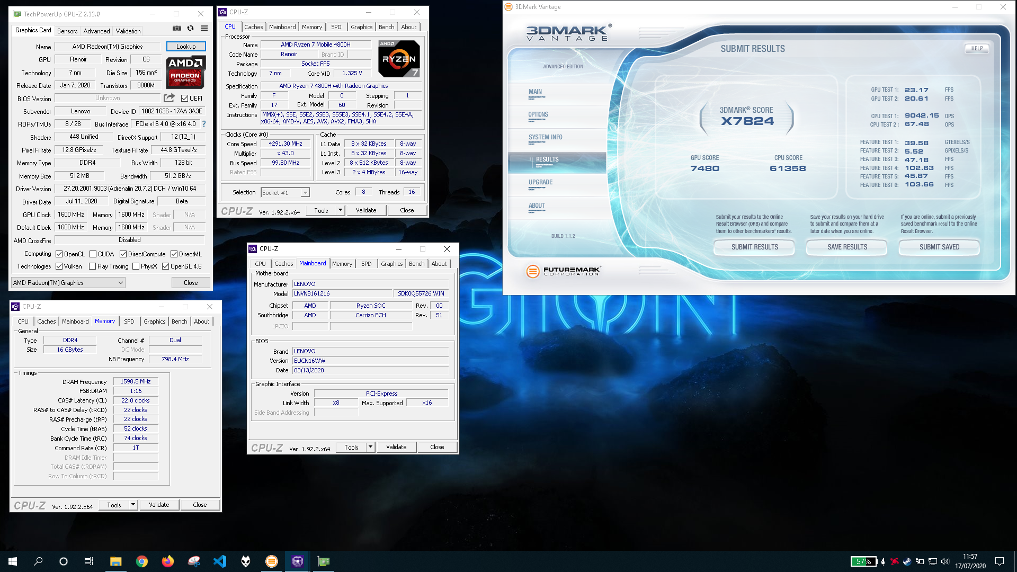
Task: Click the 57% battery tray indicator
Action: coord(863,561)
